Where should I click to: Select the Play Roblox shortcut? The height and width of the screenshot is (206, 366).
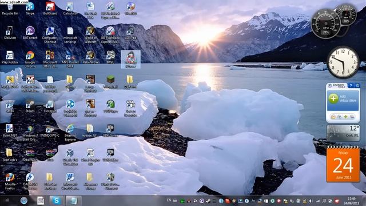click(10, 57)
